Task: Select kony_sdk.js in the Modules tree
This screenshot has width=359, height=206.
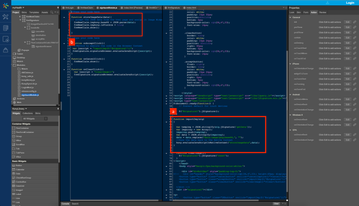Action: [x=27, y=76]
